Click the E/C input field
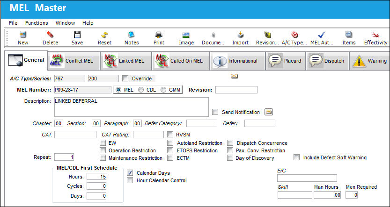The image size is (390, 207). tap(307, 178)
